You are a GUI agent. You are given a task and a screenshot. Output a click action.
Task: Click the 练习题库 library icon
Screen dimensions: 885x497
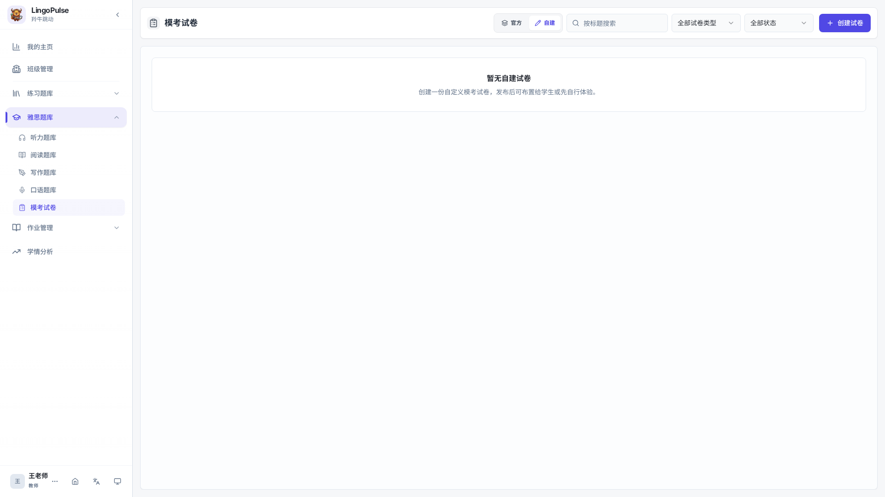pos(17,93)
